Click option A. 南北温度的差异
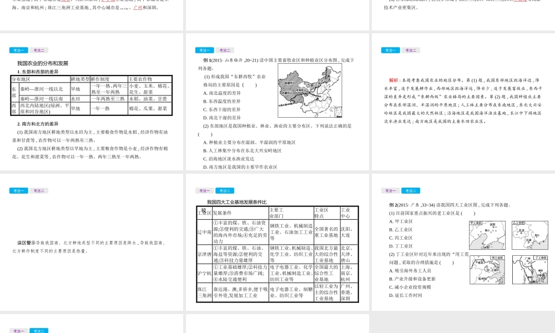Screen dimensions: 555x333 (x=222, y=93)
